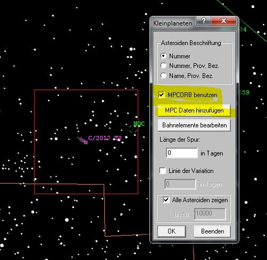Uncheck Alle Asteroiden zeigen
Image resolution: width=267 pixels, height=260 pixels.
[x=166, y=200]
